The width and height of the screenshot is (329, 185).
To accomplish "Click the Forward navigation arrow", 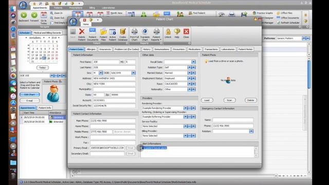I will point(34,17).
